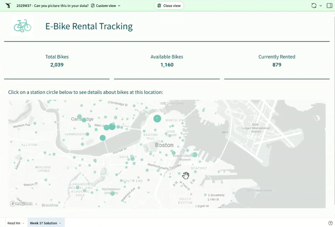Screen dimensions: 335x227
Task: Open the Week 37 Solution tab chevron menu
Action: pos(60,223)
